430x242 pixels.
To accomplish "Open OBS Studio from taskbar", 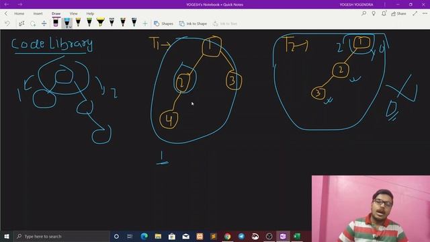I will (269, 236).
